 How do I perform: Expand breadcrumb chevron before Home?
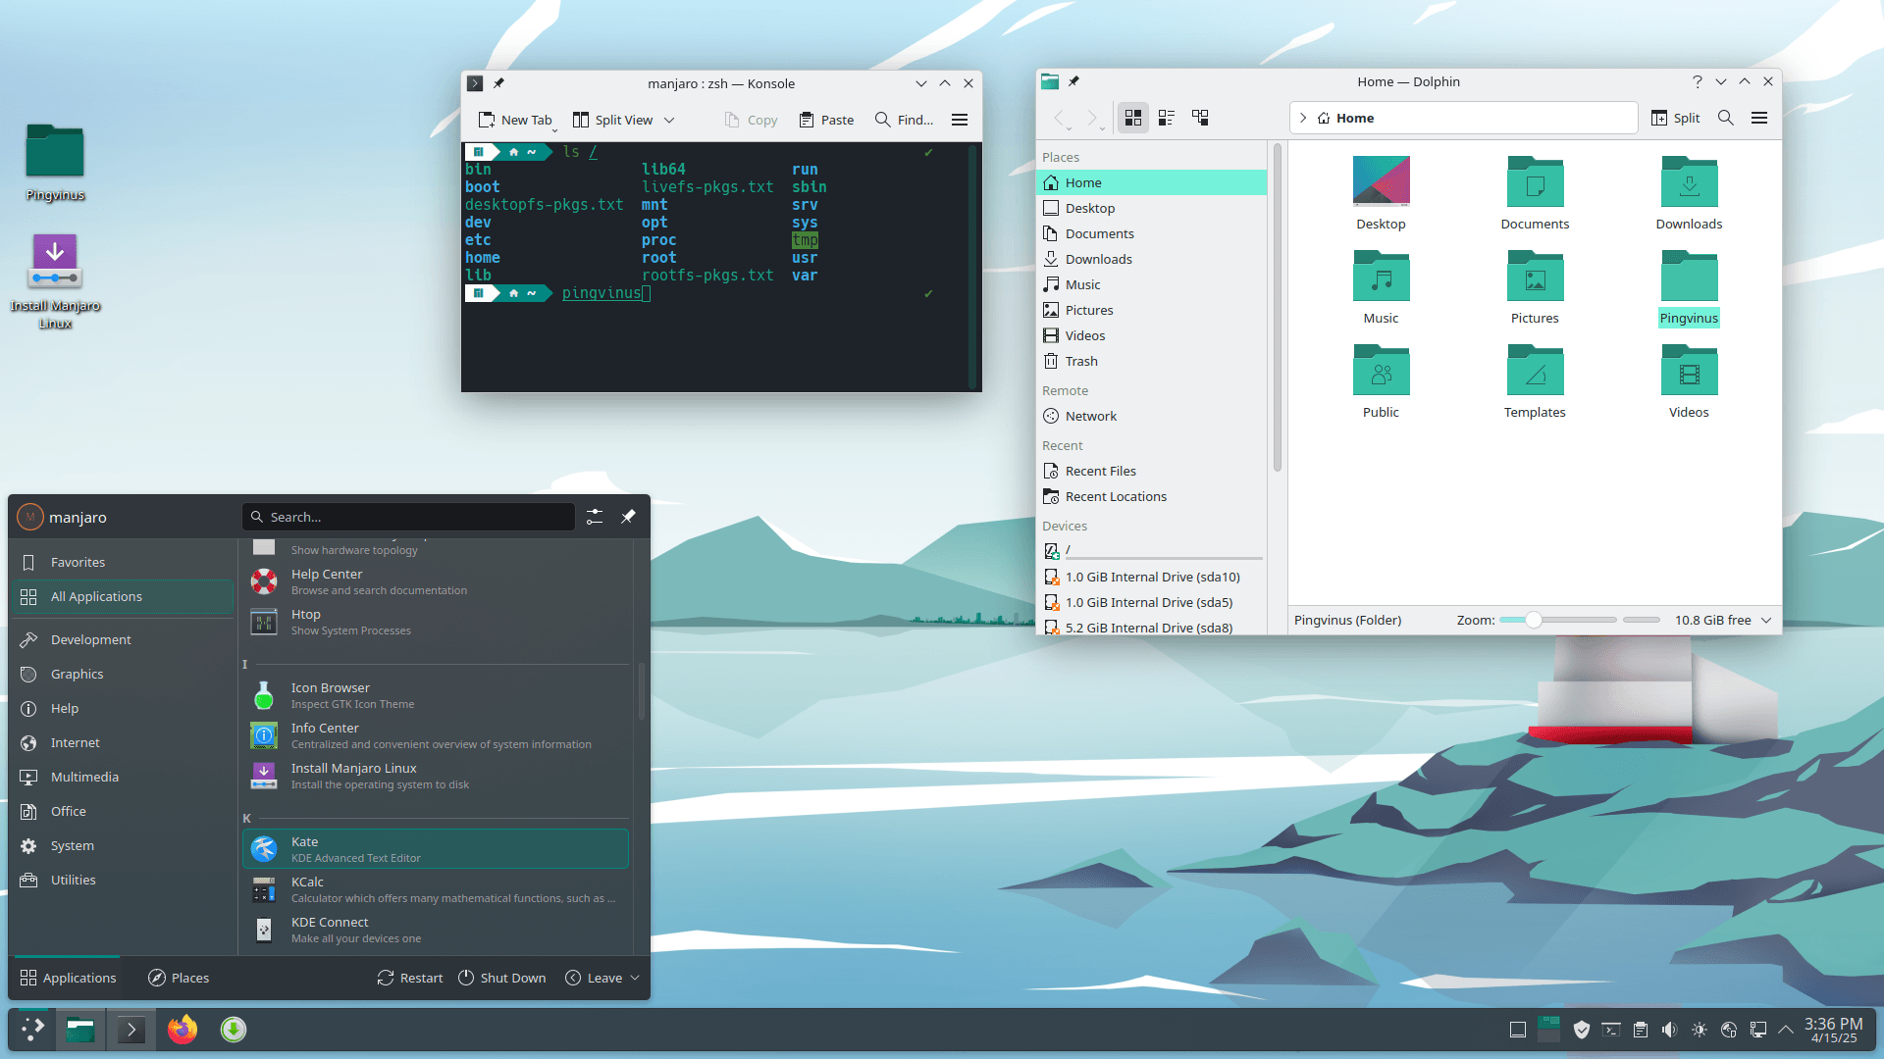1303,118
